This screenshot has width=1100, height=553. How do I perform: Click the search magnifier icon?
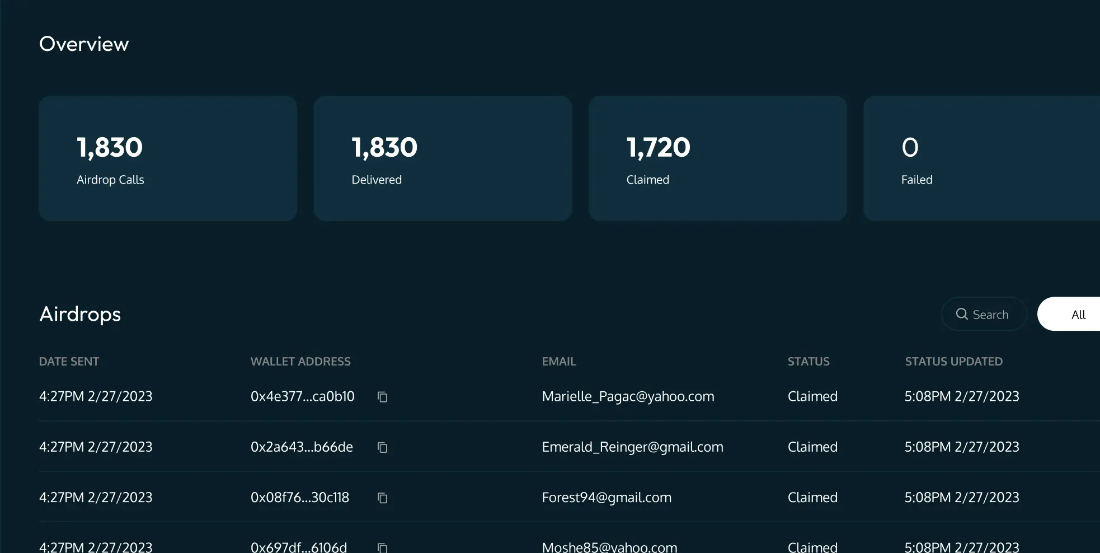[x=962, y=314]
